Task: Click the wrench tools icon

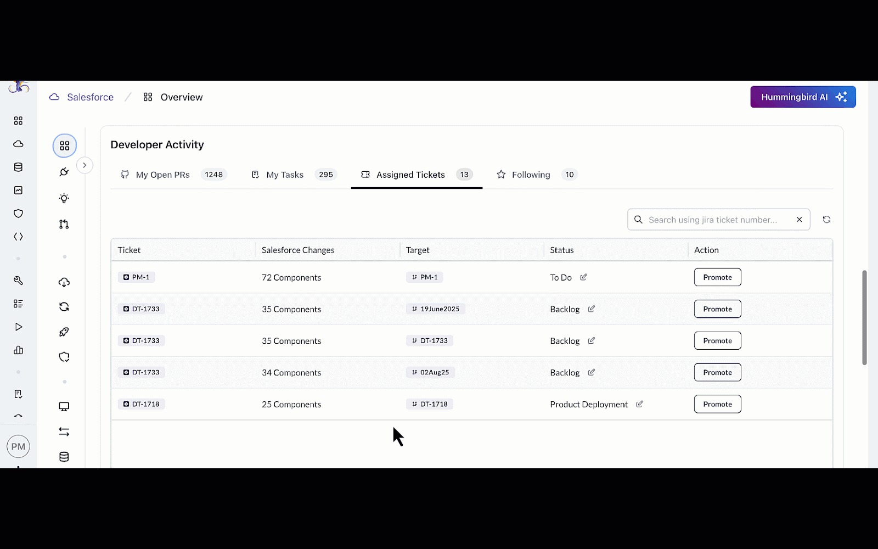Action: pos(18,281)
